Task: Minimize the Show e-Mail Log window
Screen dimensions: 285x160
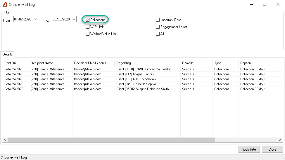Action: (x=251, y=4)
